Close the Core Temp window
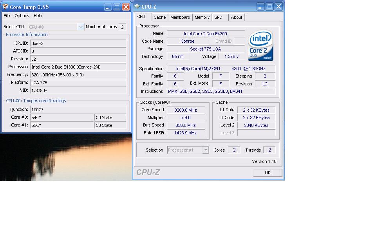This screenshot has height=235, width=376. [126, 7]
